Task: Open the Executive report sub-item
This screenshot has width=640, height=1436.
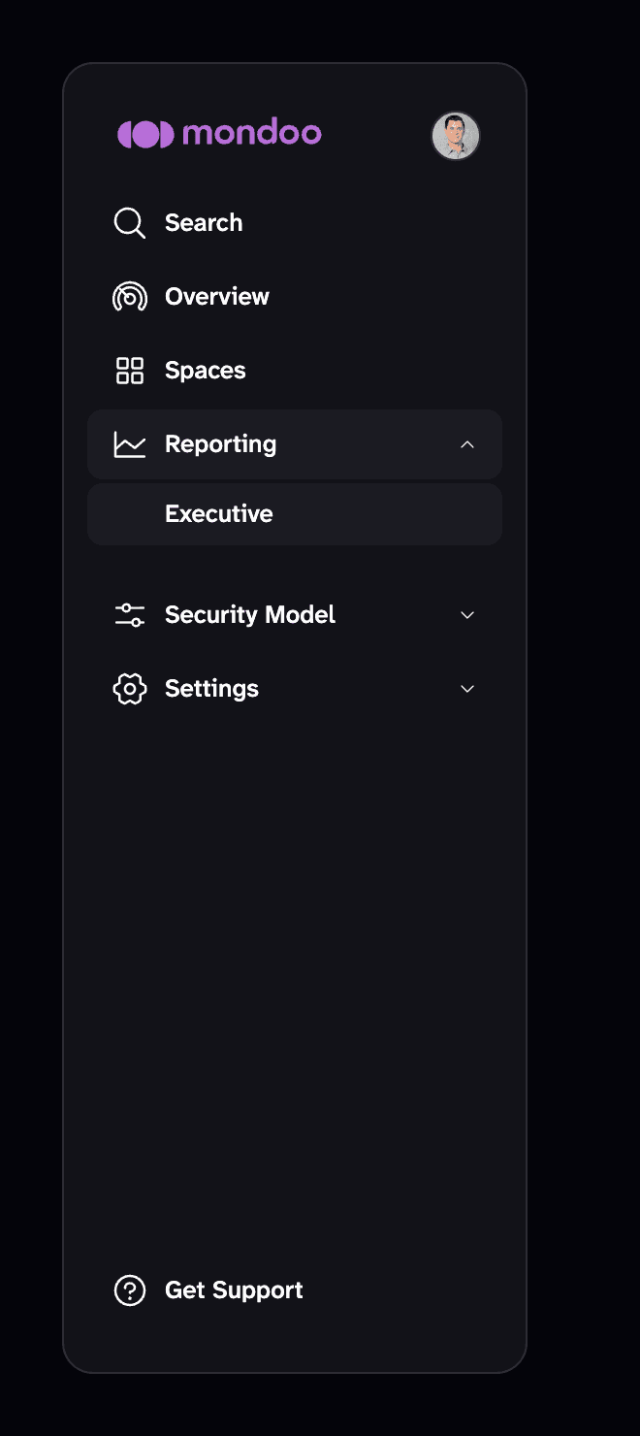Action: (295, 514)
